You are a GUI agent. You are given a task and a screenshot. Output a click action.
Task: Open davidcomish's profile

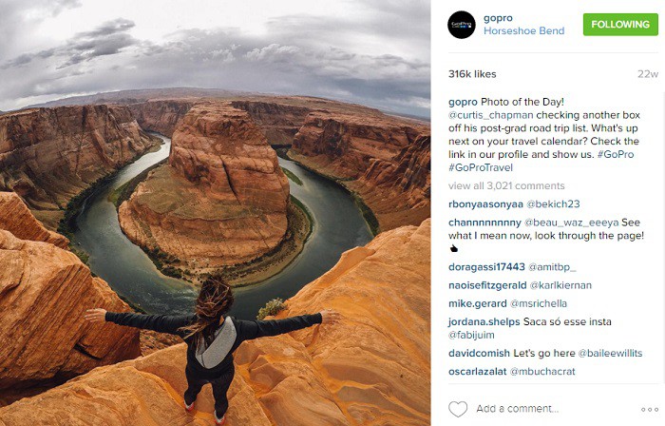479,353
